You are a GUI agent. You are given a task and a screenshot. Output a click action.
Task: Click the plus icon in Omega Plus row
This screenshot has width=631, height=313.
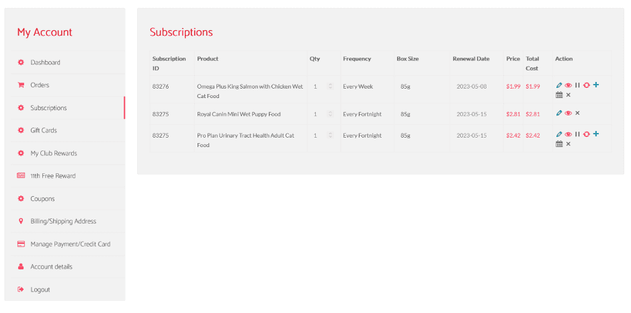click(596, 85)
